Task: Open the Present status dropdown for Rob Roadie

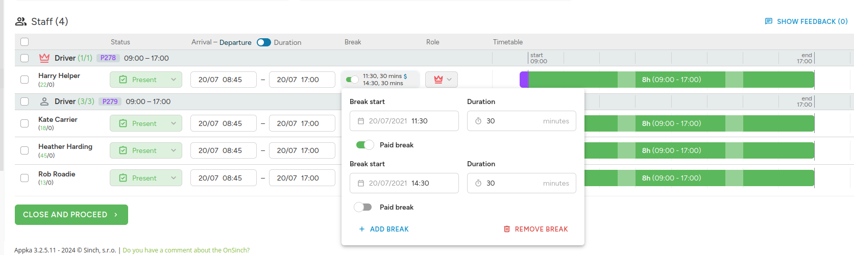Action: [146, 178]
